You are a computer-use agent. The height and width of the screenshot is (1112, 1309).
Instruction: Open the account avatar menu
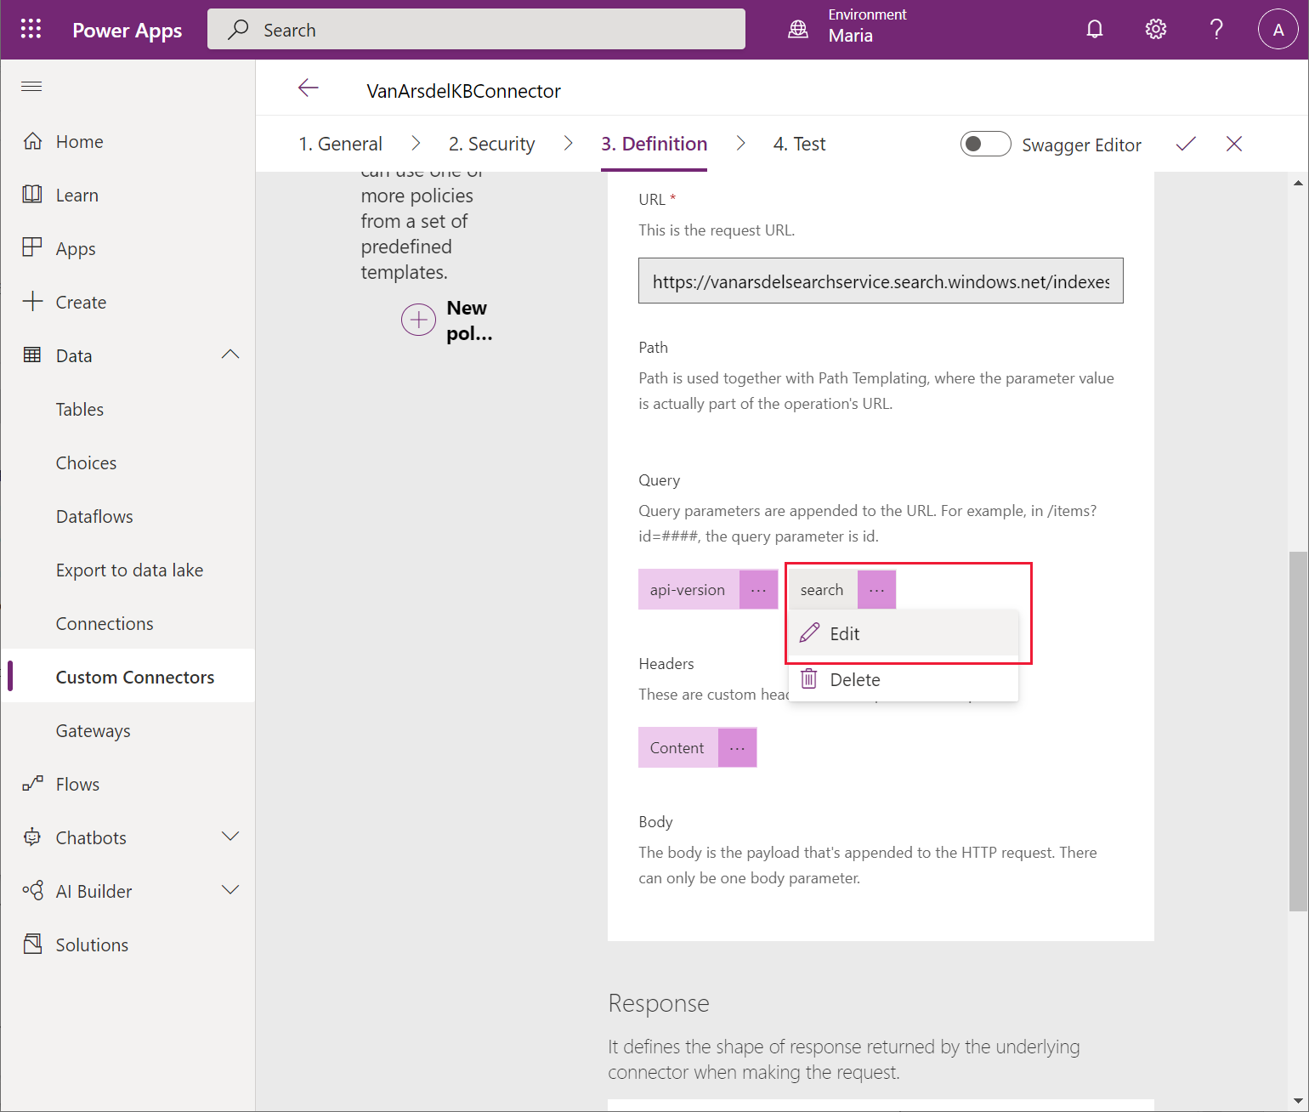(1278, 30)
